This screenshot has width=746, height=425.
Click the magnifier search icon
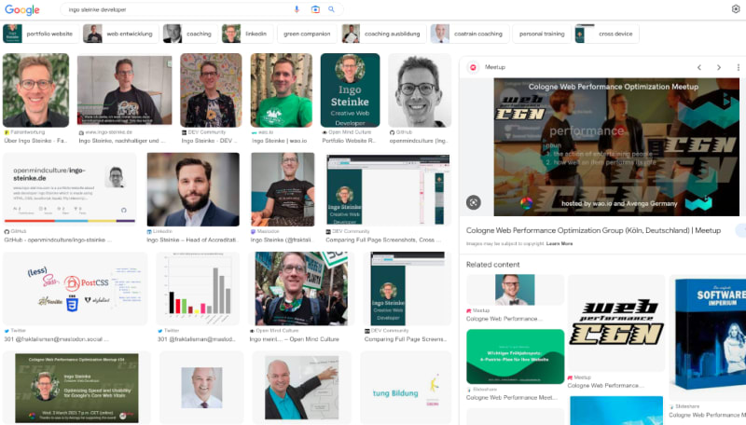point(332,9)
